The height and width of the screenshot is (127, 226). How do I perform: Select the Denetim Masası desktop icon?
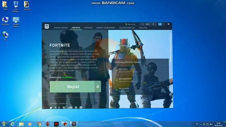point(16,22)
